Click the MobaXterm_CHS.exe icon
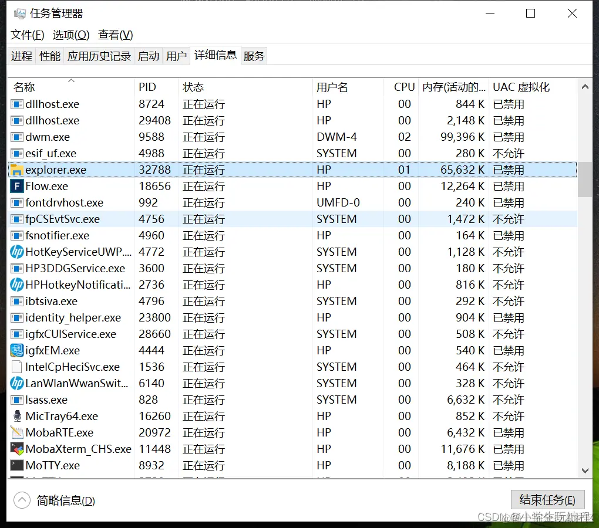Screen dimensions: 599x528 click(16, 449)
